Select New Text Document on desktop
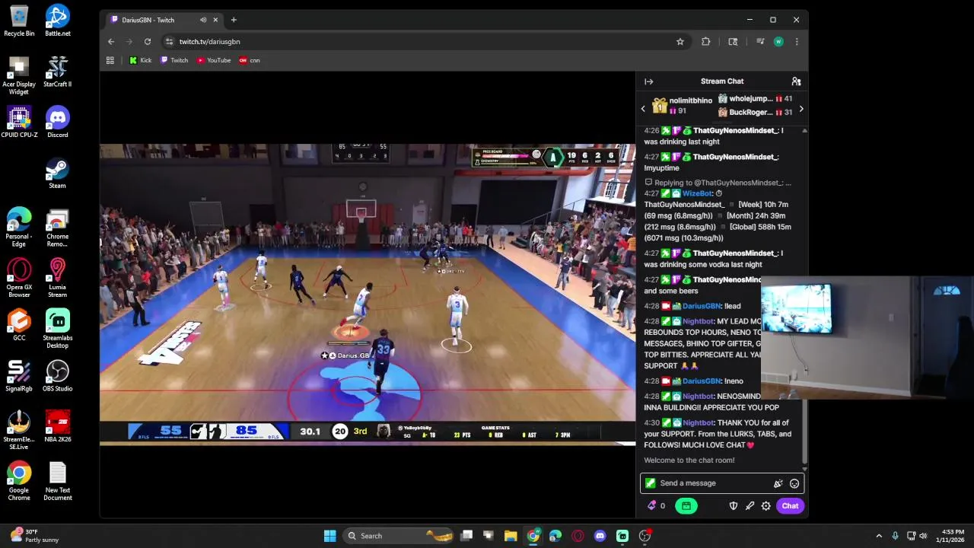 pos(57,481)
